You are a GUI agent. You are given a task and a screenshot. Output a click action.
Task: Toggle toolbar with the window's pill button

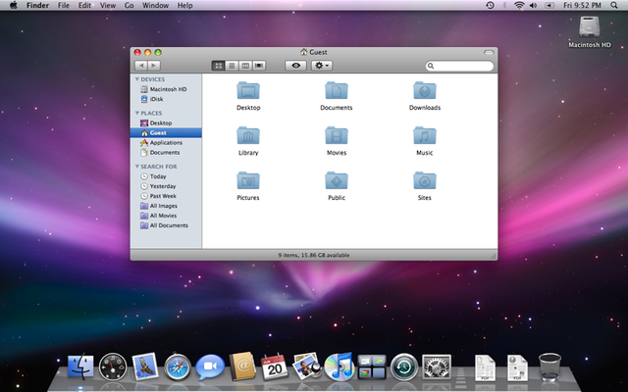point(489,52)
